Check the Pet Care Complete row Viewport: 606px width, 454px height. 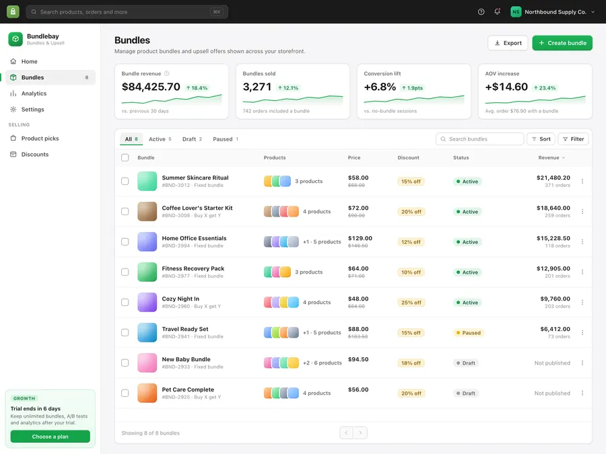click(125, 393)
